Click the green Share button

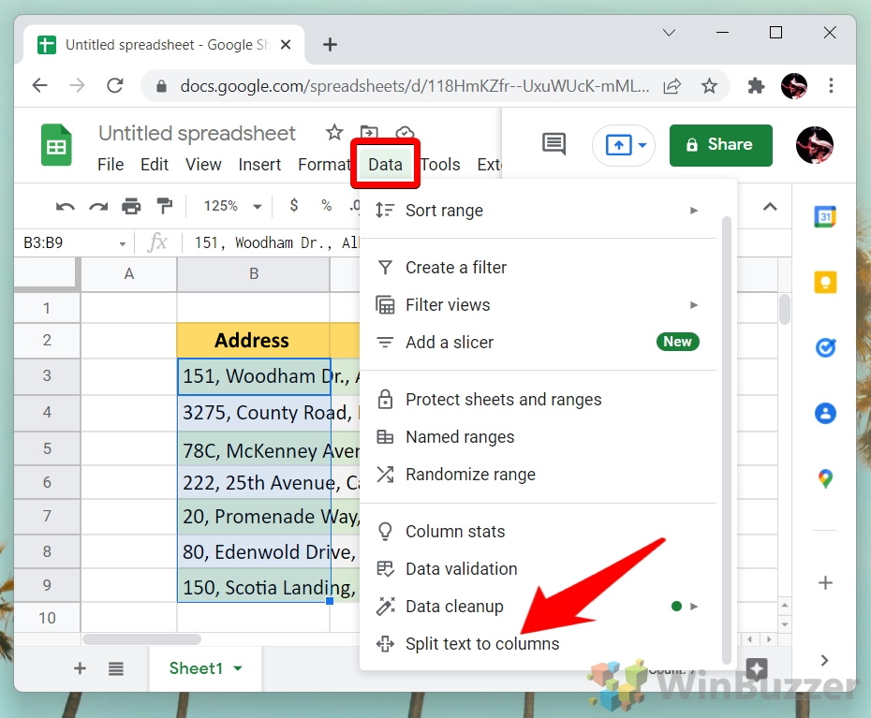[720, 145]
